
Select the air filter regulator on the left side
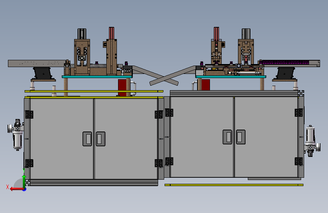click(16, 135)
